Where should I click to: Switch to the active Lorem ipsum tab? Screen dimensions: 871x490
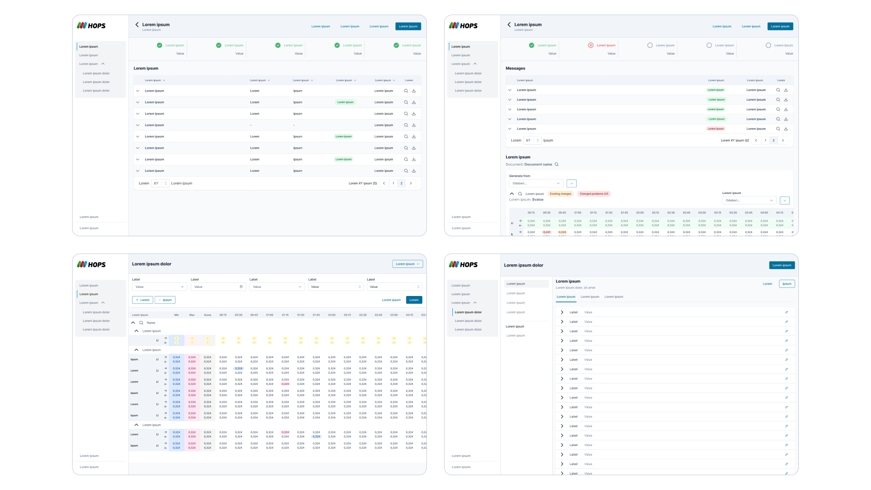[x=566, y=296]
